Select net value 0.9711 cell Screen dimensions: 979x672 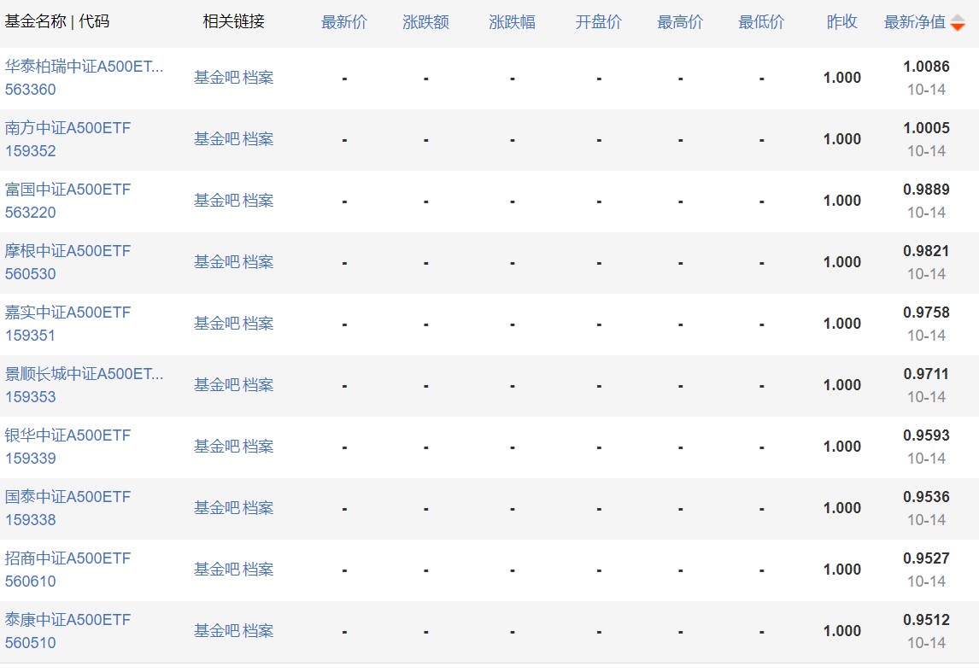pyautogui.click(x=926, y=374)
